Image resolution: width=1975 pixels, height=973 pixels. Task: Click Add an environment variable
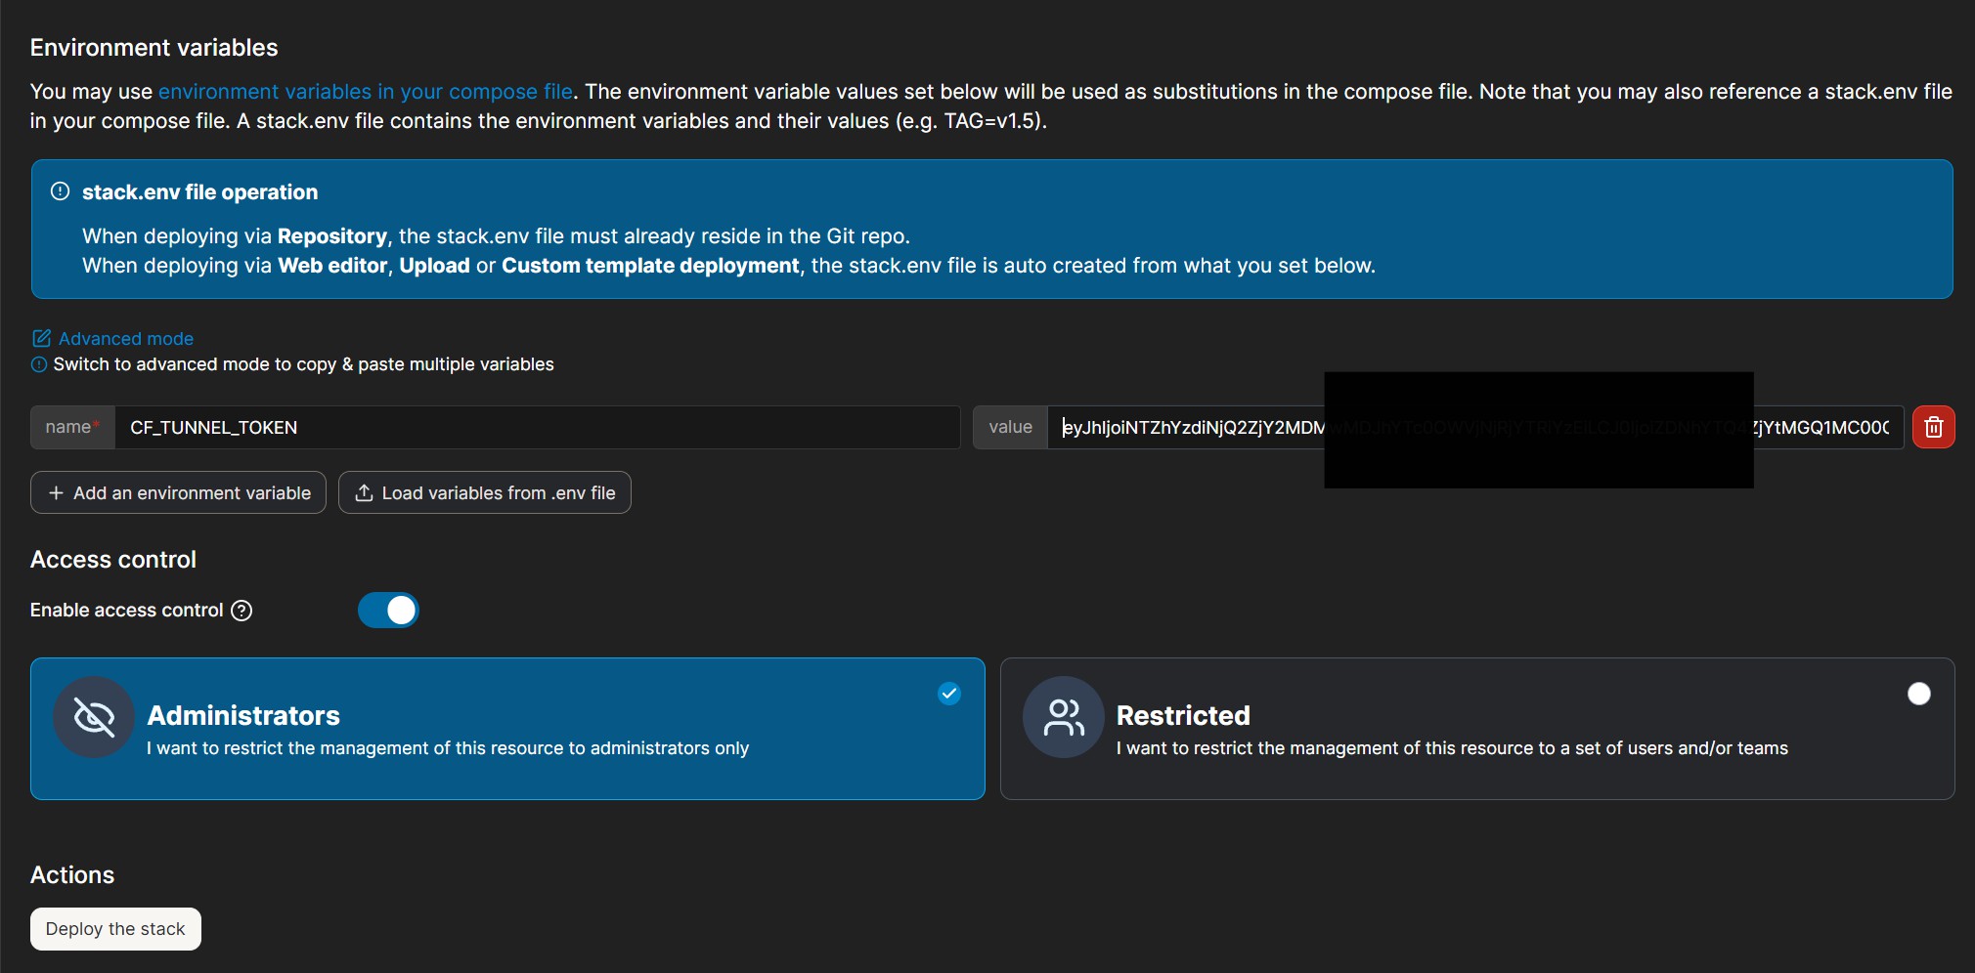(x=178, y=492)
